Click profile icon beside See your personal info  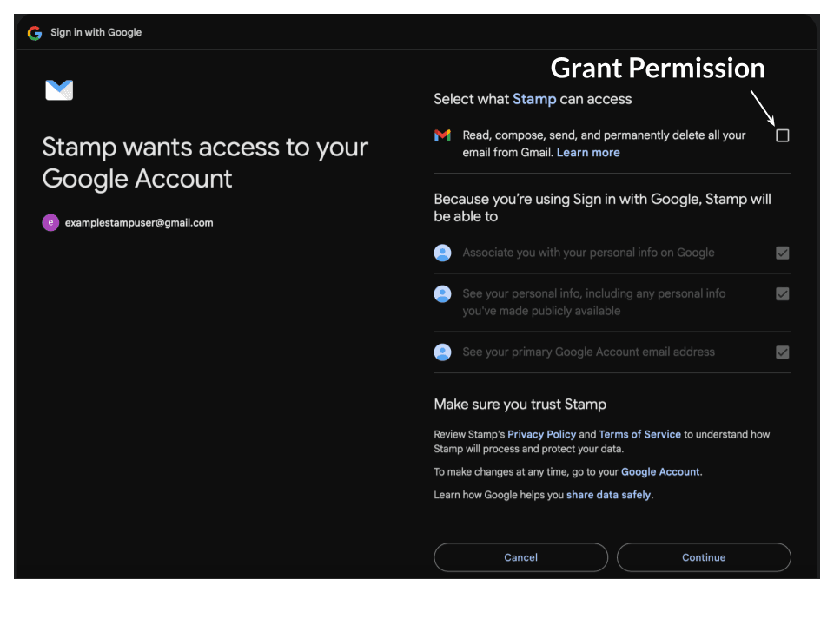(442, 294)
